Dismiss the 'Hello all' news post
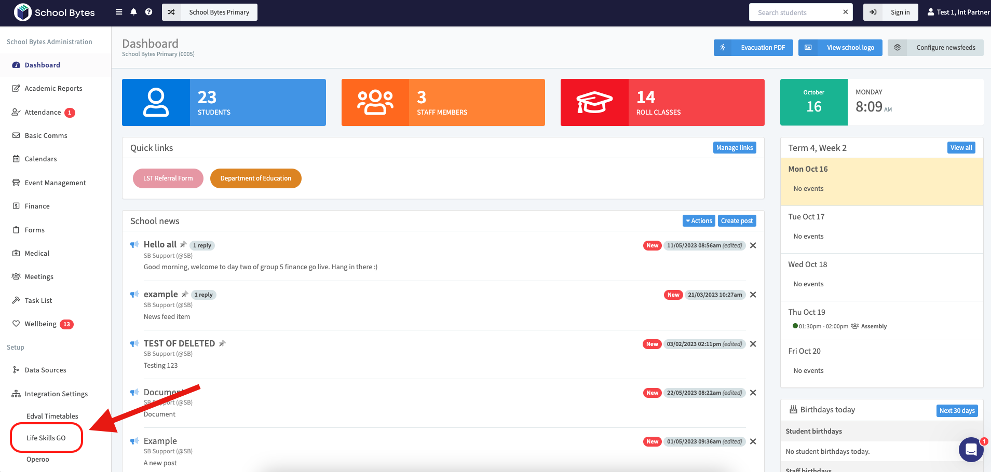This screenshot has height=472, width=991. point(753,245)
